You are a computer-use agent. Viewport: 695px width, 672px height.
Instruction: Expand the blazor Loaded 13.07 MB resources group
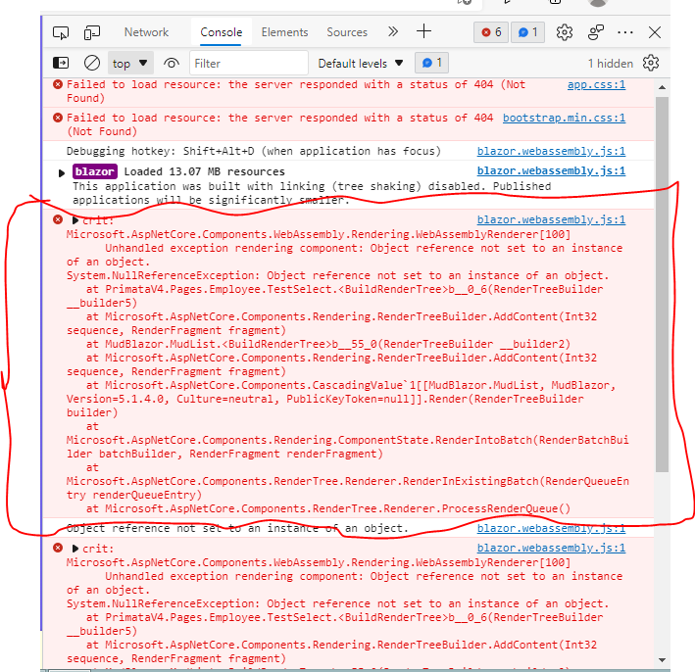(62, 172)
